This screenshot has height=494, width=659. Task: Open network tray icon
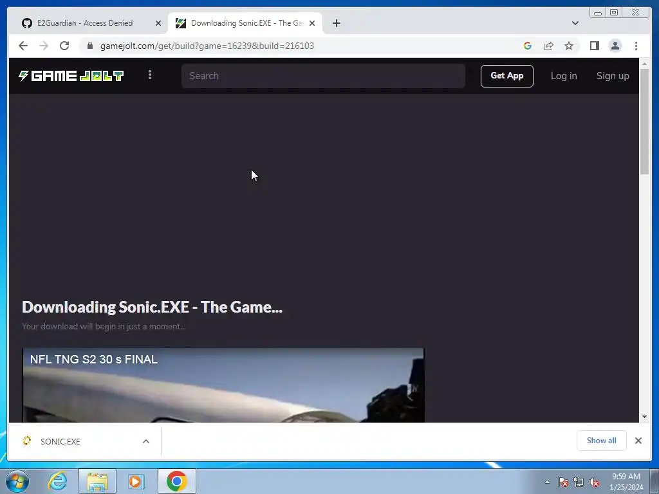[579, 482]
